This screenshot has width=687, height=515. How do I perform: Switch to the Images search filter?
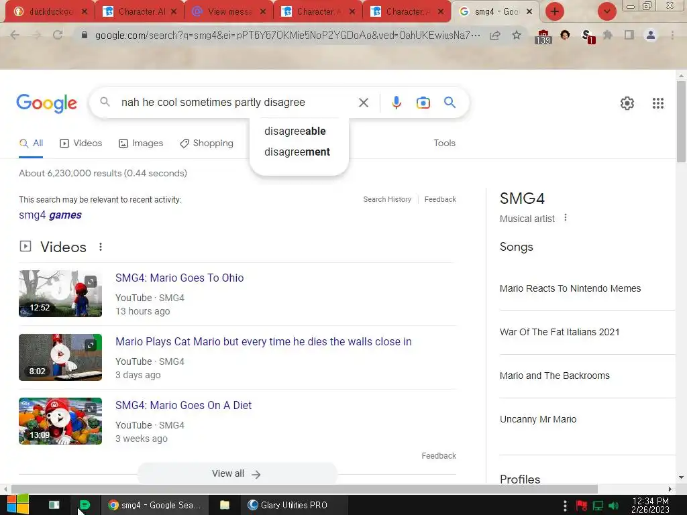pyautogui.click(x=141, y=144)
